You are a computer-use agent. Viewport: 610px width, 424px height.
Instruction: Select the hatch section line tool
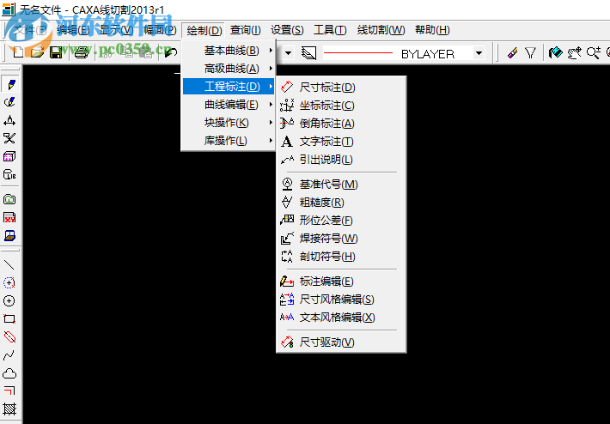tap(9, 409)
